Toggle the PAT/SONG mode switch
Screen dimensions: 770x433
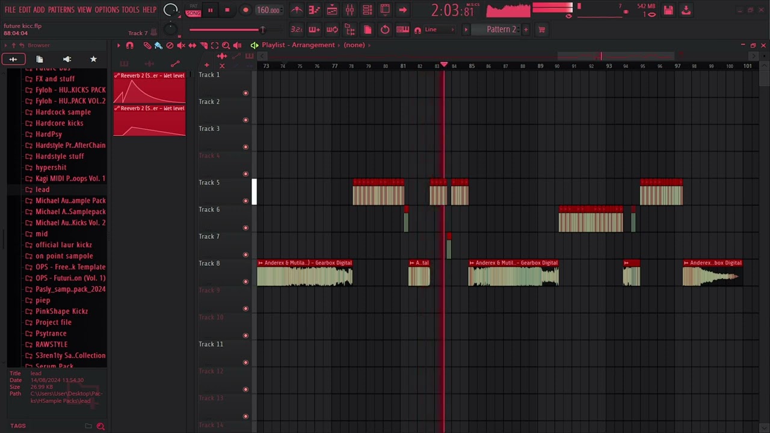[193, 10]
